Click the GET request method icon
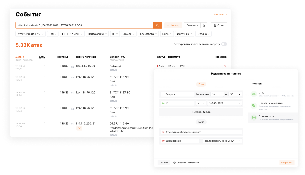This screenshot has height=175, width=305. click(169, 66)
